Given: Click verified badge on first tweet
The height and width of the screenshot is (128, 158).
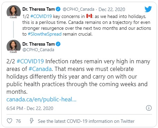Looking at the screenshot, I should pyautogui.click(x=58, y=9).
